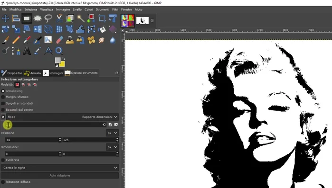Select the Move tool
The image size is (332, 188).
click(x=5, y=18)
